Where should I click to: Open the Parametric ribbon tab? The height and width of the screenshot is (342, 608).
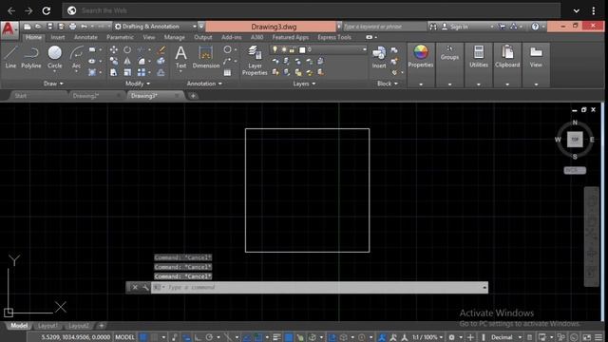coord(120,37)
